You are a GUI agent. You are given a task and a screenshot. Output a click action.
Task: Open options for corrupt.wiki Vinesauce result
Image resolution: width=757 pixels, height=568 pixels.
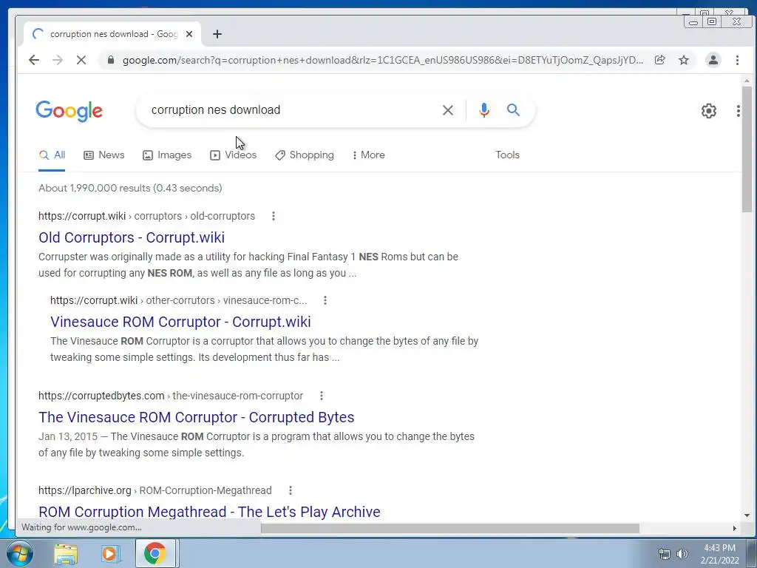tap(325, 300)
